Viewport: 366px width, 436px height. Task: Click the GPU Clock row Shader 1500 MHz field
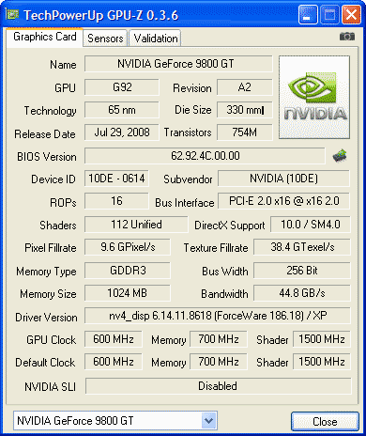tap(322, 339)
